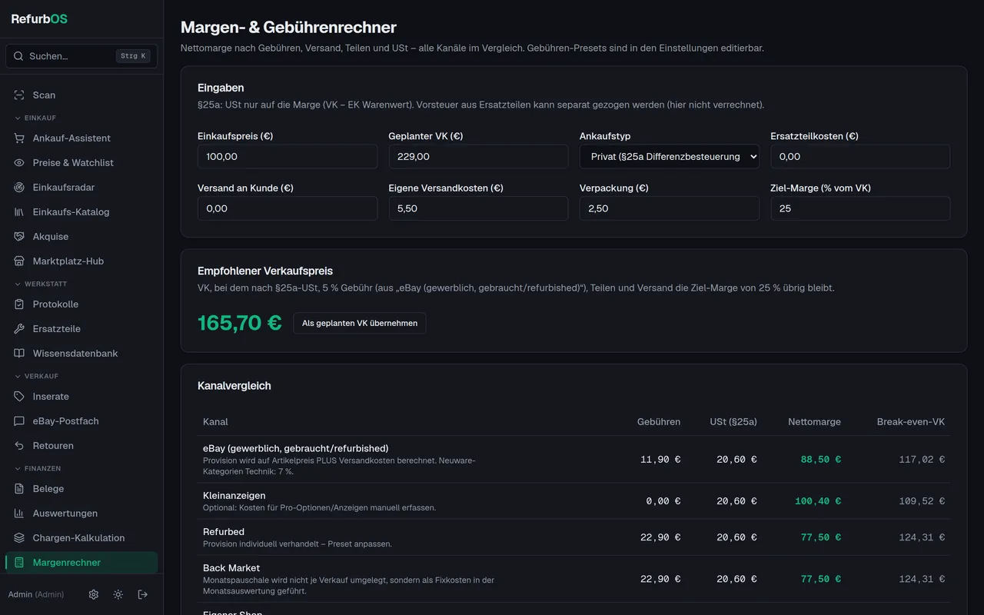Open Chargen-Kalkulation page
The width and height of the screenshot is (984, 615).
(x=81, y=538)
